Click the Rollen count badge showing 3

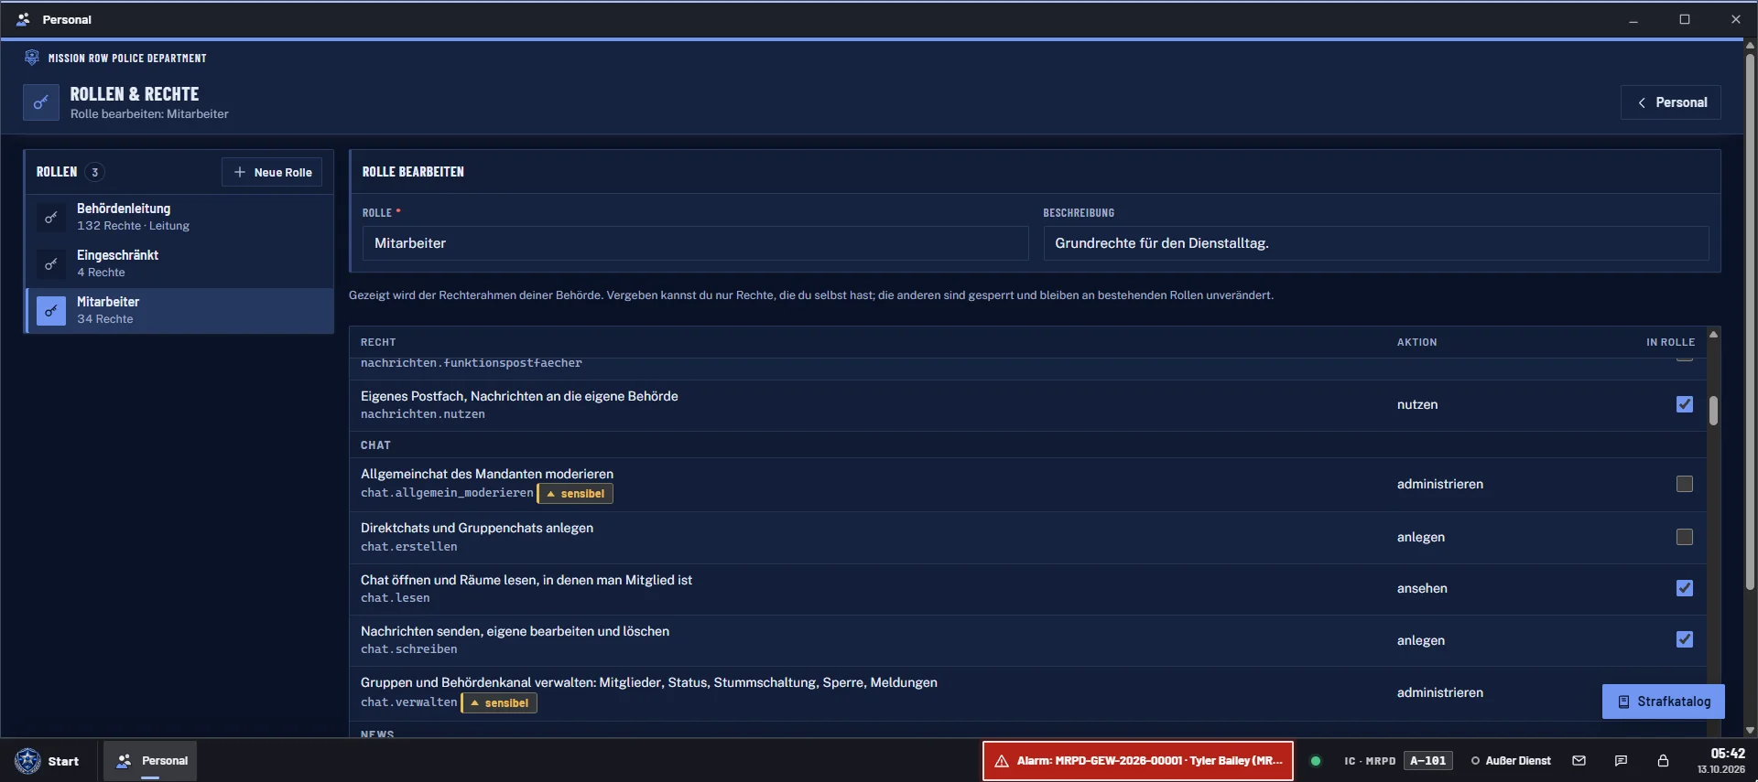tap(94, 172)
